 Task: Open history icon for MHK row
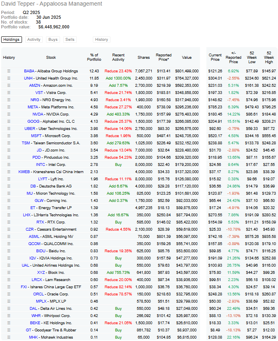pyautogui.click(x=9, y=337)
